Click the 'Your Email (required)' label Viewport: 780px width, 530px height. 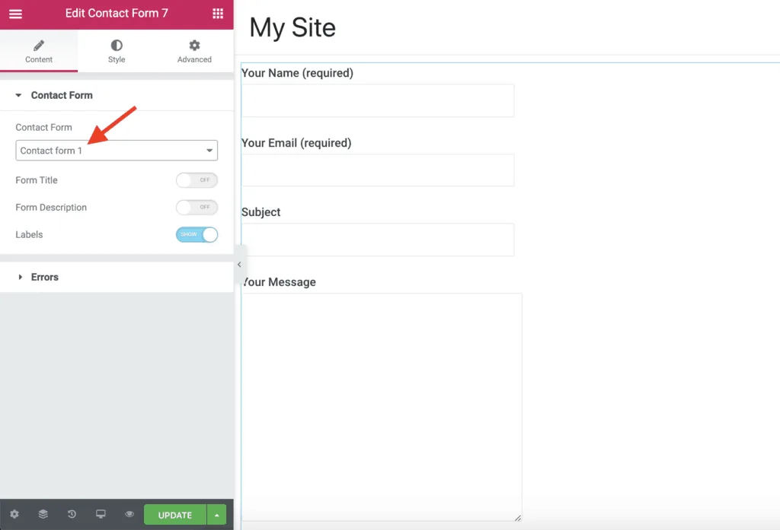[296, 143]
